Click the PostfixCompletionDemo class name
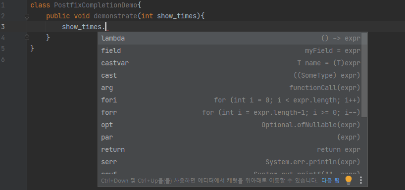 point(96,5)
